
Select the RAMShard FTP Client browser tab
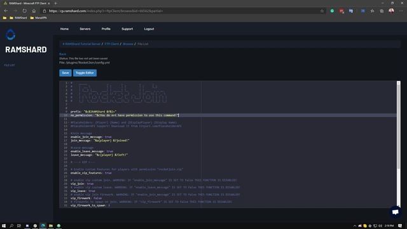tap(27, 3)
